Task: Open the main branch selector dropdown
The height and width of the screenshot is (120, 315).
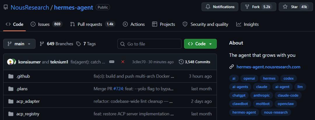Action: pyautogui.click(x=19, y=44)
